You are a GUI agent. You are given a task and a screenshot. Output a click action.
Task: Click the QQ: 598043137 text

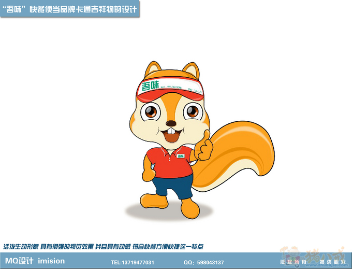coord(203,262)
